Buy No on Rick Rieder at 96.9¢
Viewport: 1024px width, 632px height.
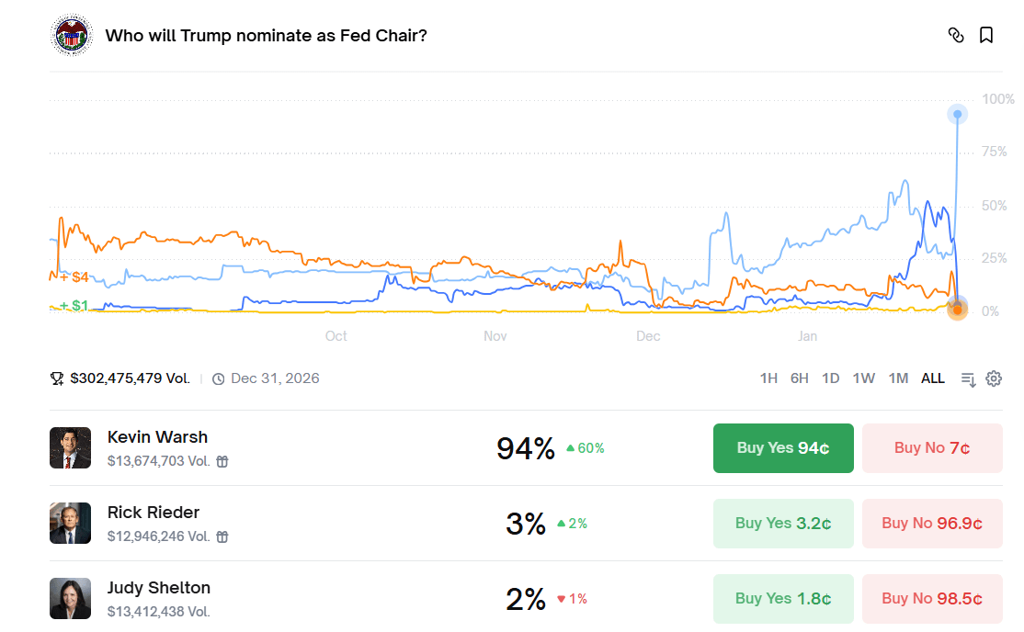(932, 524)
